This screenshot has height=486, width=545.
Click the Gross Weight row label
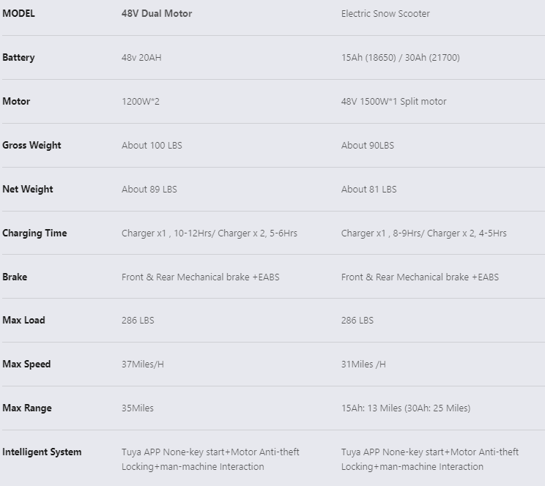click(31, 145)
